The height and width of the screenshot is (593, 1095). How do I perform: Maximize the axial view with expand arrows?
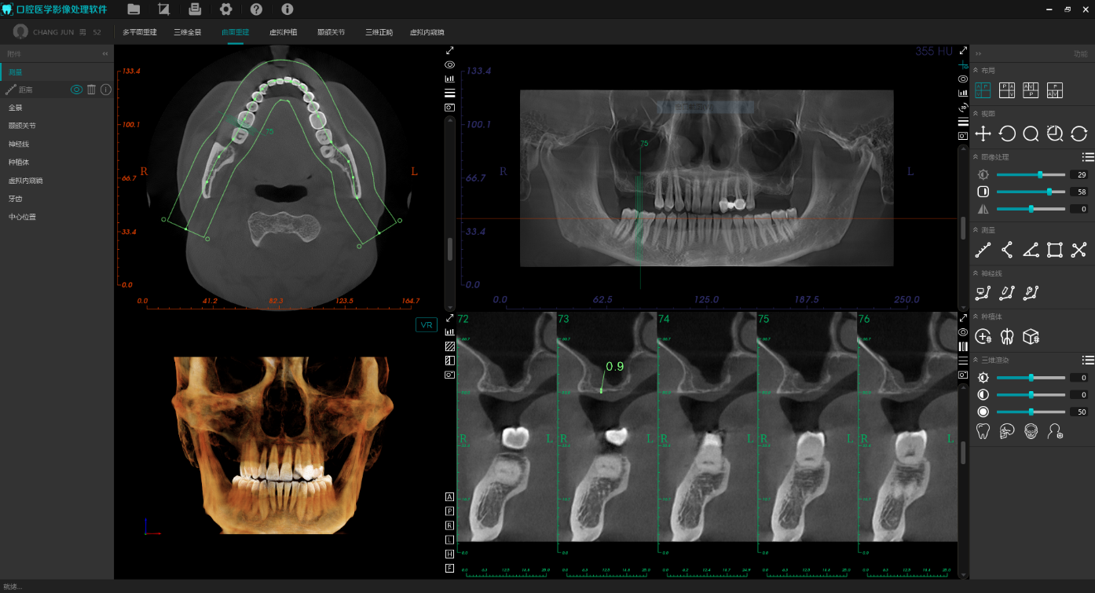(450, 50)
